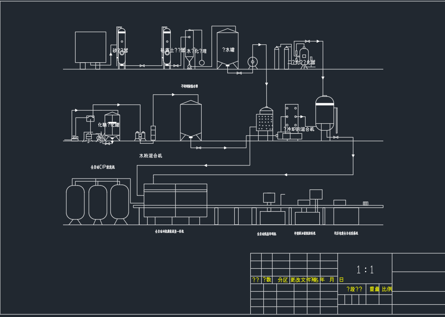Click the large 原水 text
445x317 pixels.
coord(93,138)
